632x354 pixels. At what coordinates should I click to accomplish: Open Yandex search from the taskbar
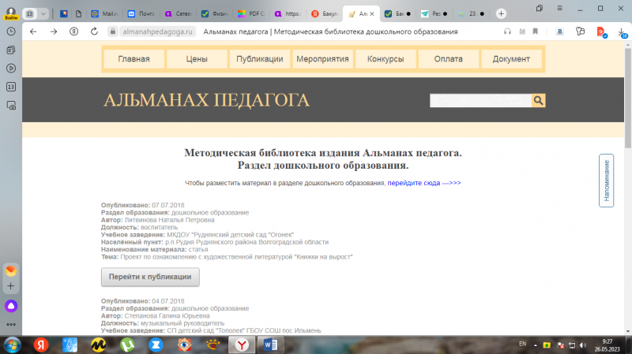41,345
